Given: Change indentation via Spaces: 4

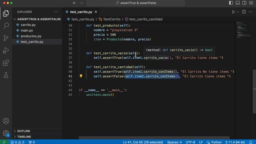Looking at the screenshot, I should [x=174, y=142].
